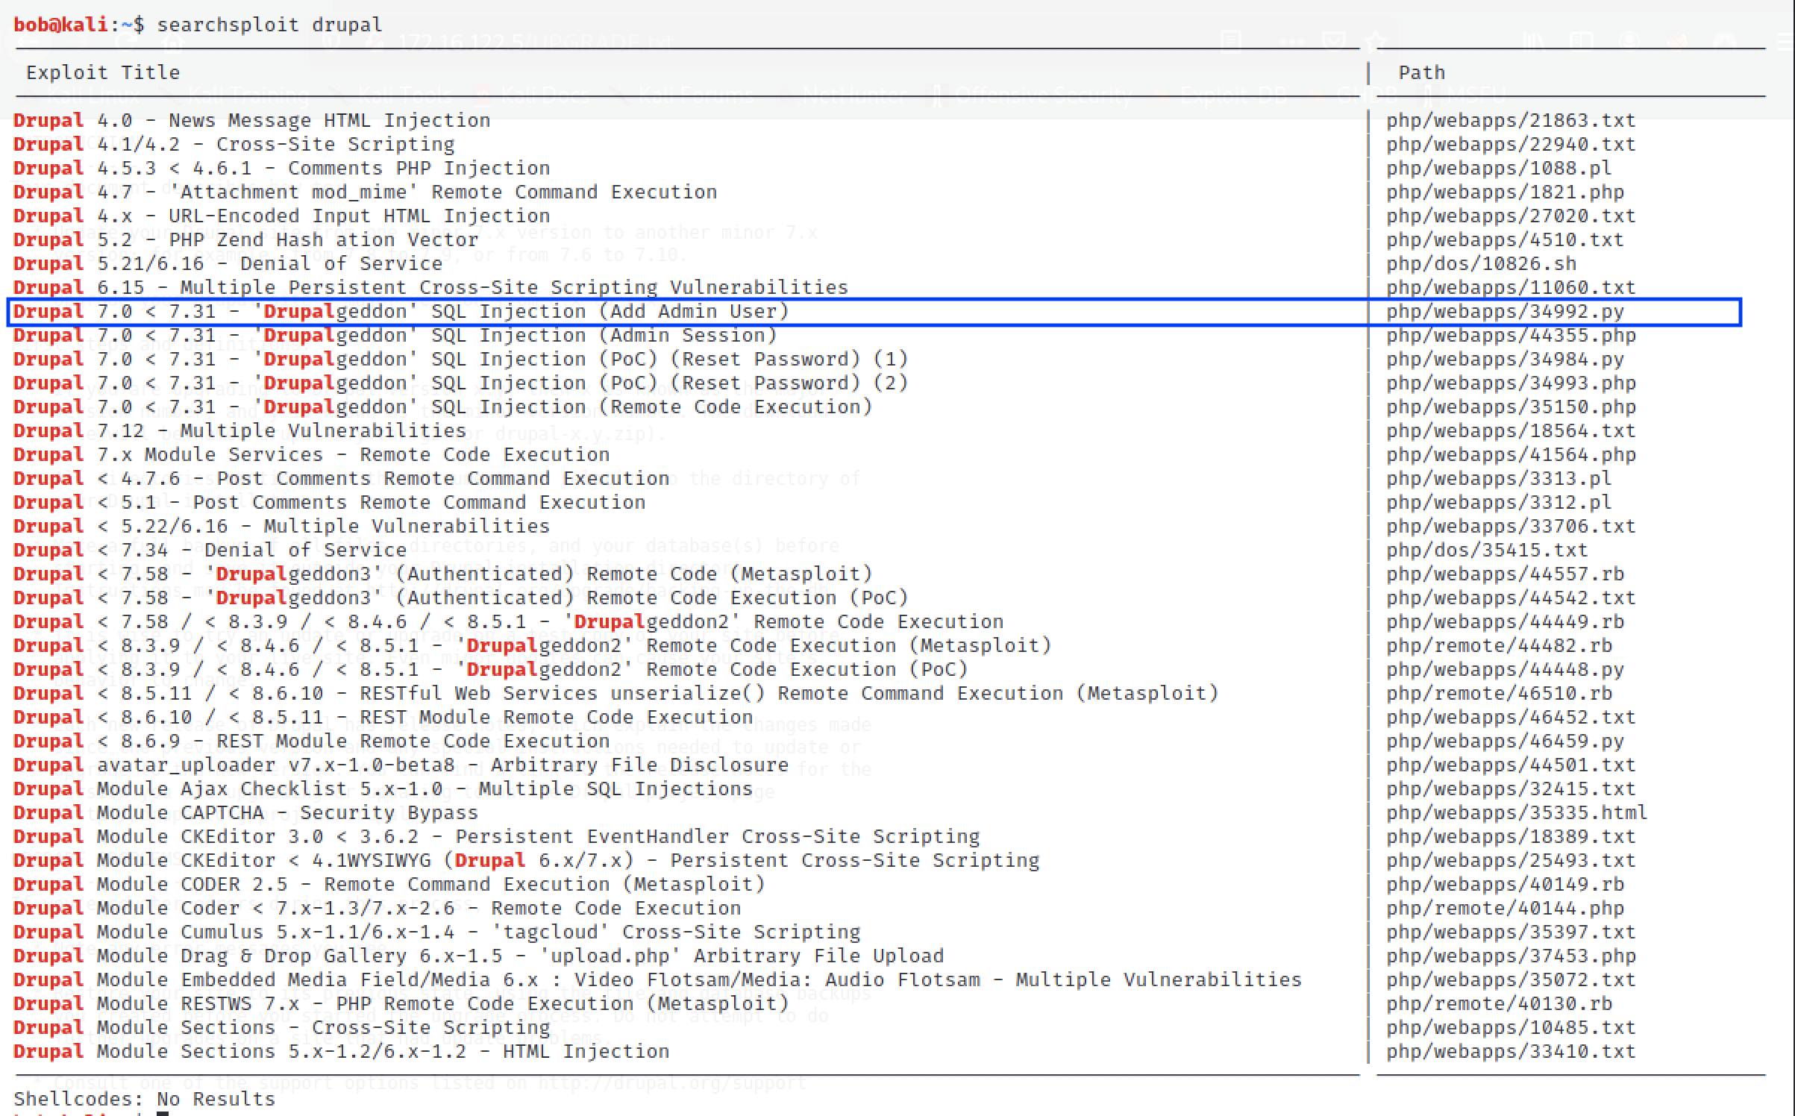Click path 'php/webapps/11060.txt'

click(x=1511, y=287)
